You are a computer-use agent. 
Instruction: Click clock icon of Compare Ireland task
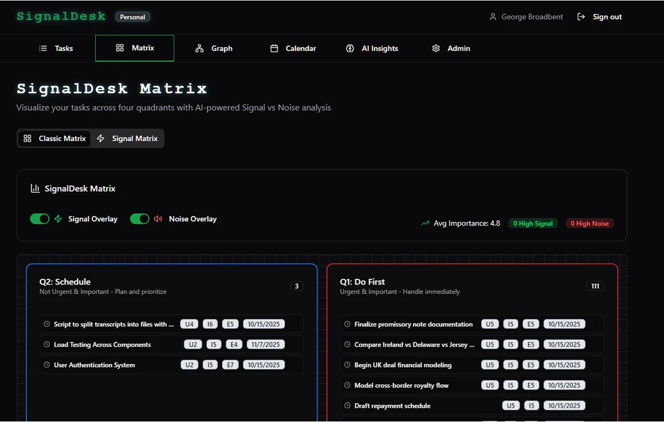coord(347,345)
